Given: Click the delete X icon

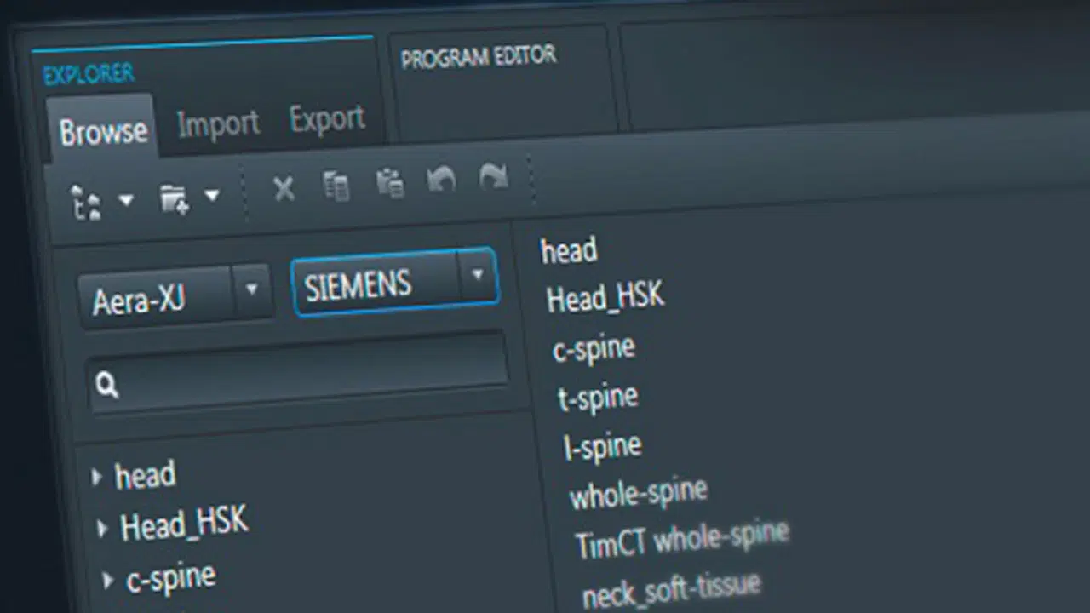Looking at the screenshot, I should (x=284, y=189).
